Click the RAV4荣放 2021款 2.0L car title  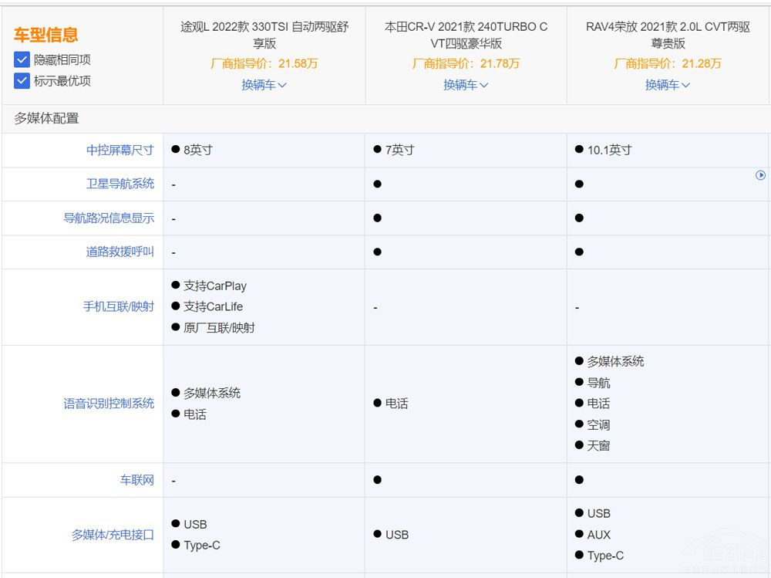pos(668,35)
